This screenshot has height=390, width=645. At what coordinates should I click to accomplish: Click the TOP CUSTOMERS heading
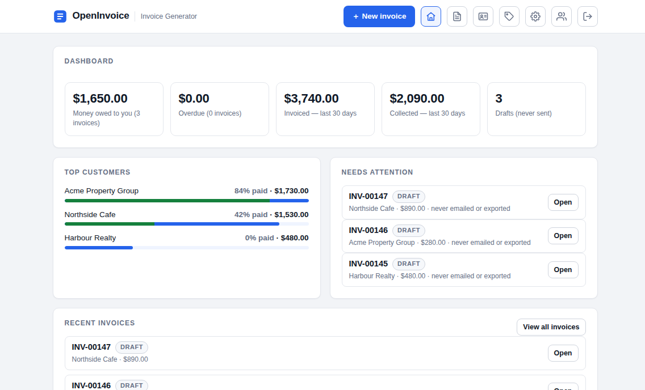click(98, 172)
